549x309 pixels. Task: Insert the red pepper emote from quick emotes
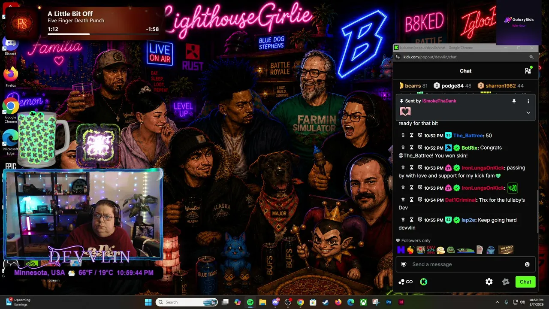pos(410,250)
